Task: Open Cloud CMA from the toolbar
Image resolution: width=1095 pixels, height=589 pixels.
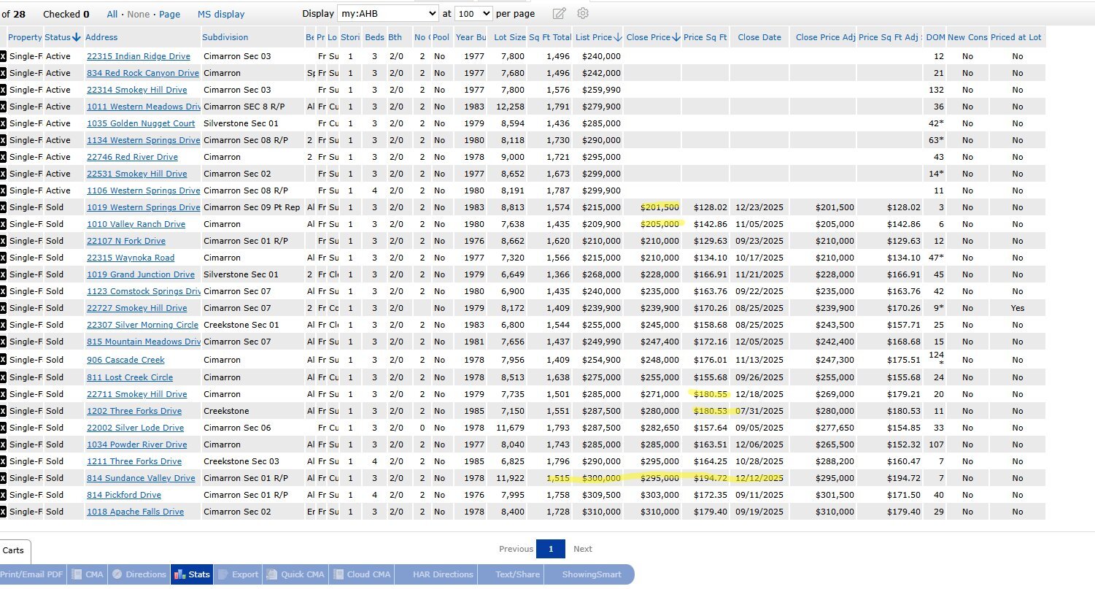Action: [362, 574]
